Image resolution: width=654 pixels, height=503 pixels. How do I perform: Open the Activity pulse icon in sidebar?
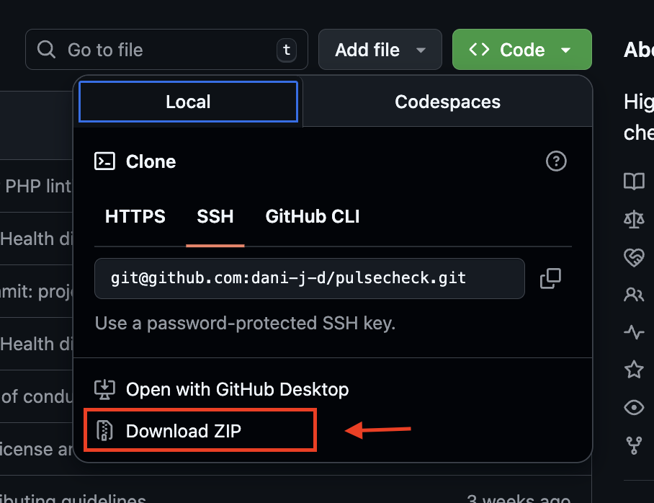[x=634, y=332]
